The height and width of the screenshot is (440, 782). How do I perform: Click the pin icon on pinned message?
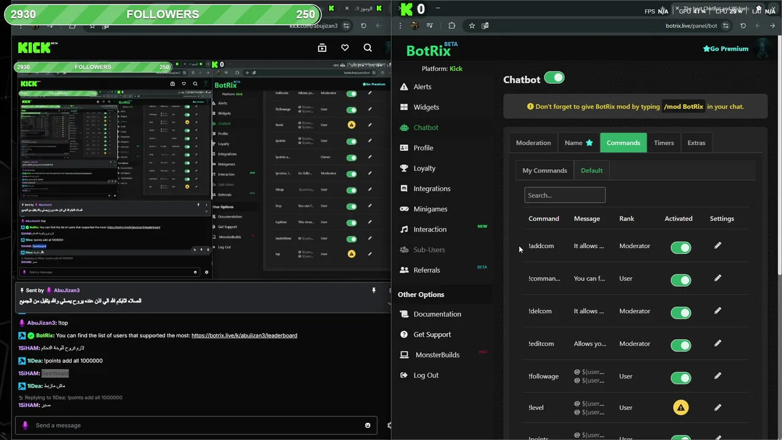coord(374,290)
